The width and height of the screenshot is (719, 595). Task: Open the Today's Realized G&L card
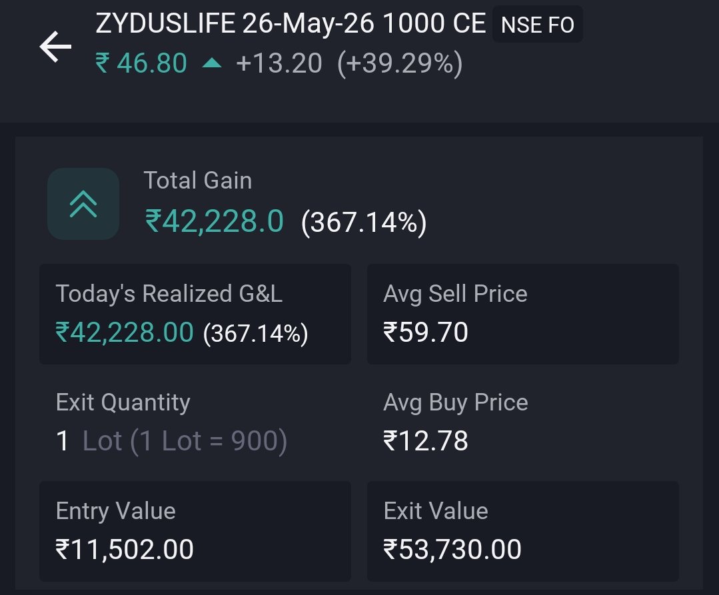[195, 314]
